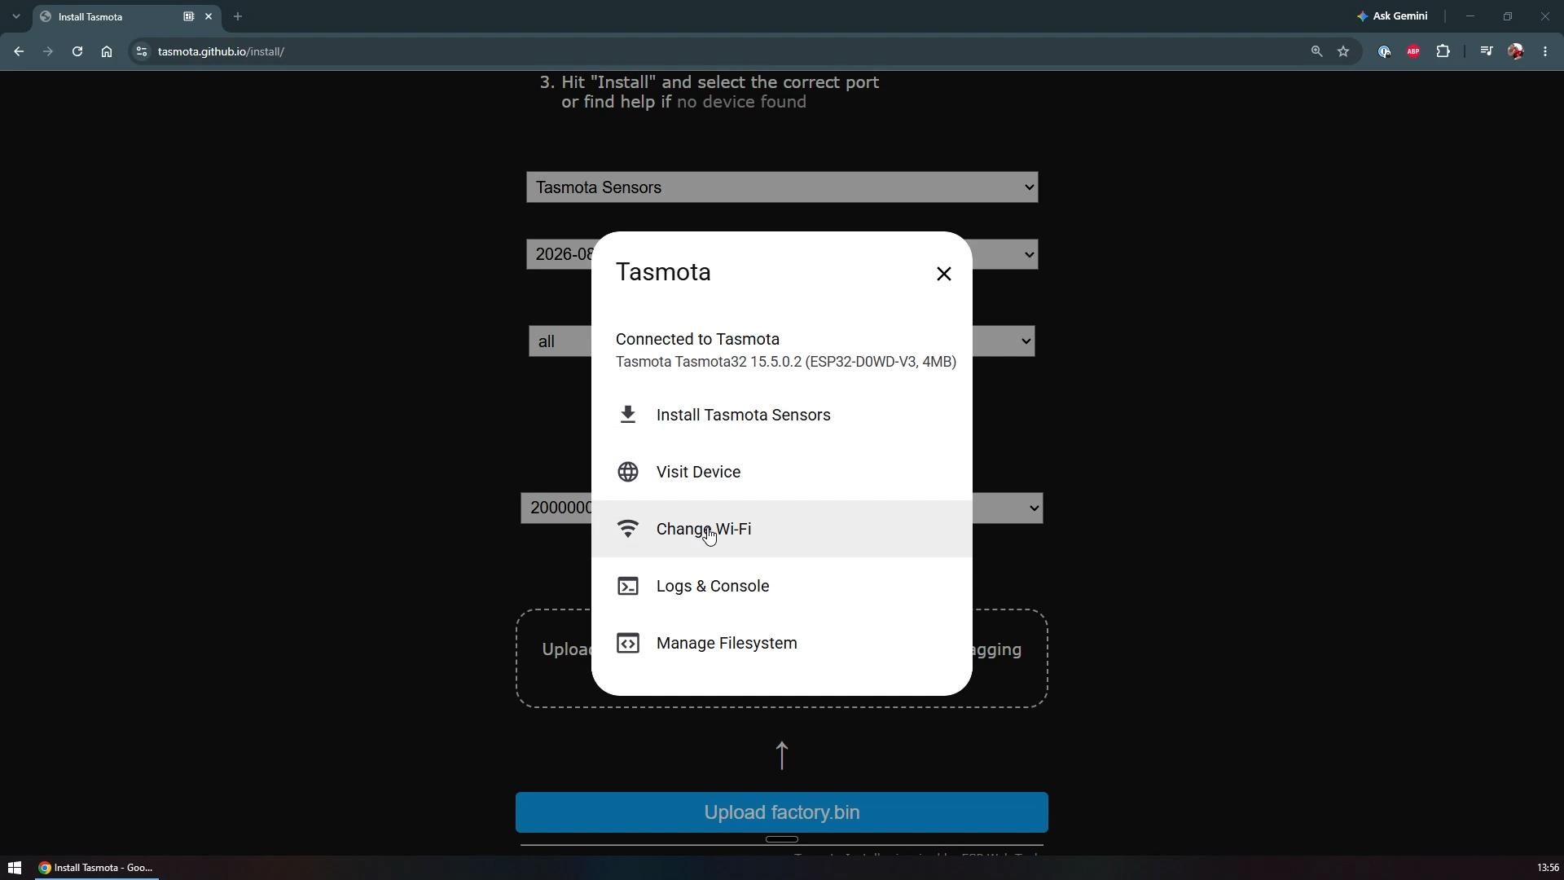1564x880 pixels.
Task: Open the Chrome three-dot menu
Action: (1545, 51)
